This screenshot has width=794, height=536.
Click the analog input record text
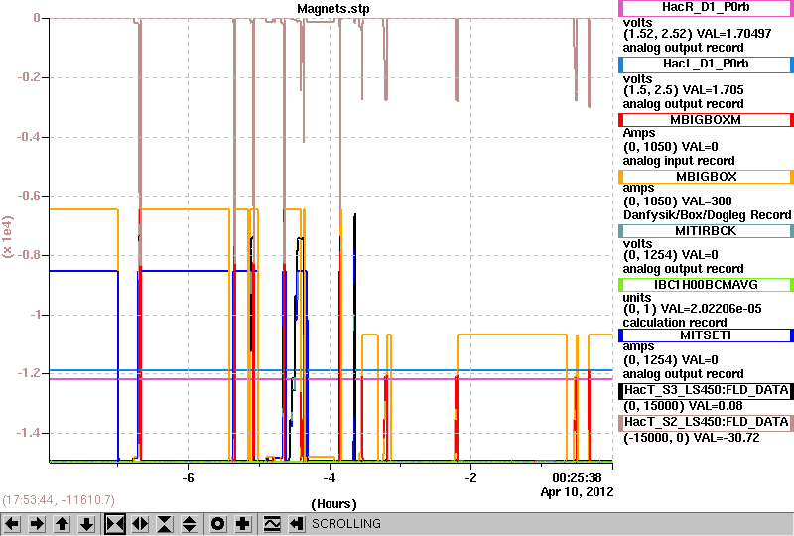point(679,161)
